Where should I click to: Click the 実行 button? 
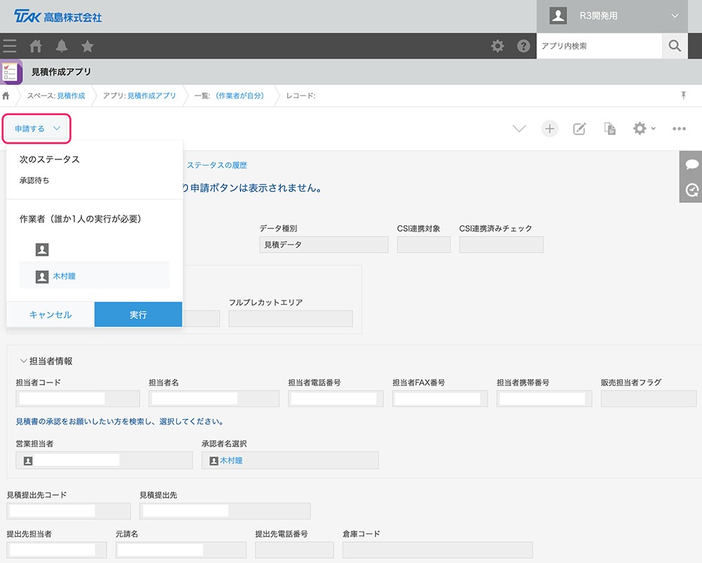[138, 314]
